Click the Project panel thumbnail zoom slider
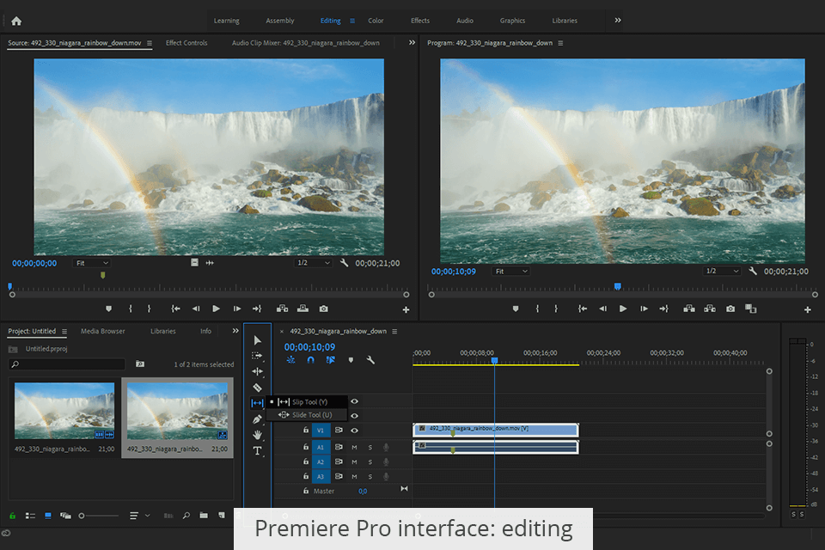 coord(98,516)
